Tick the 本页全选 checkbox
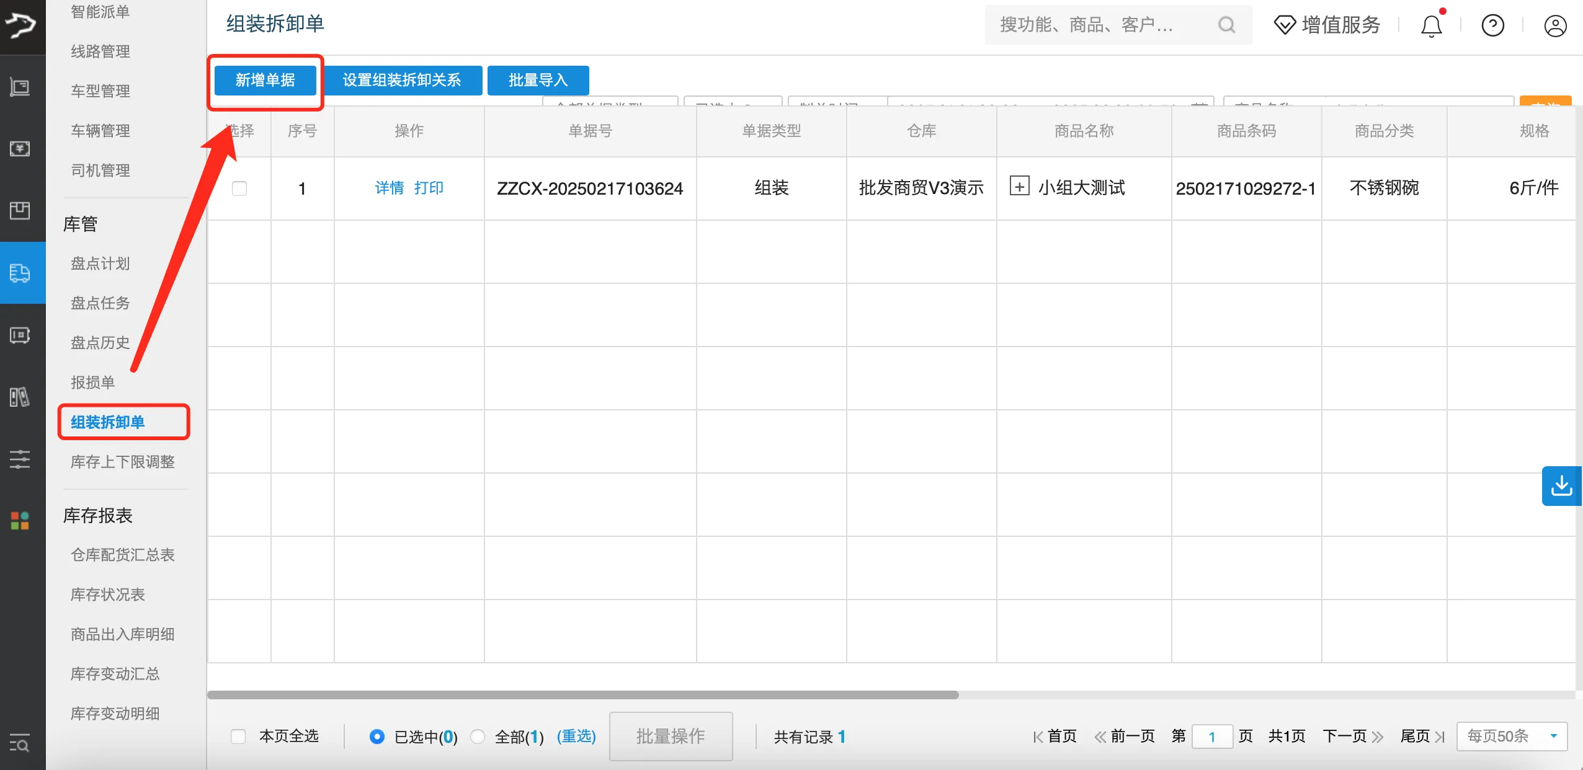The image size is (1583, 770). 238,737
